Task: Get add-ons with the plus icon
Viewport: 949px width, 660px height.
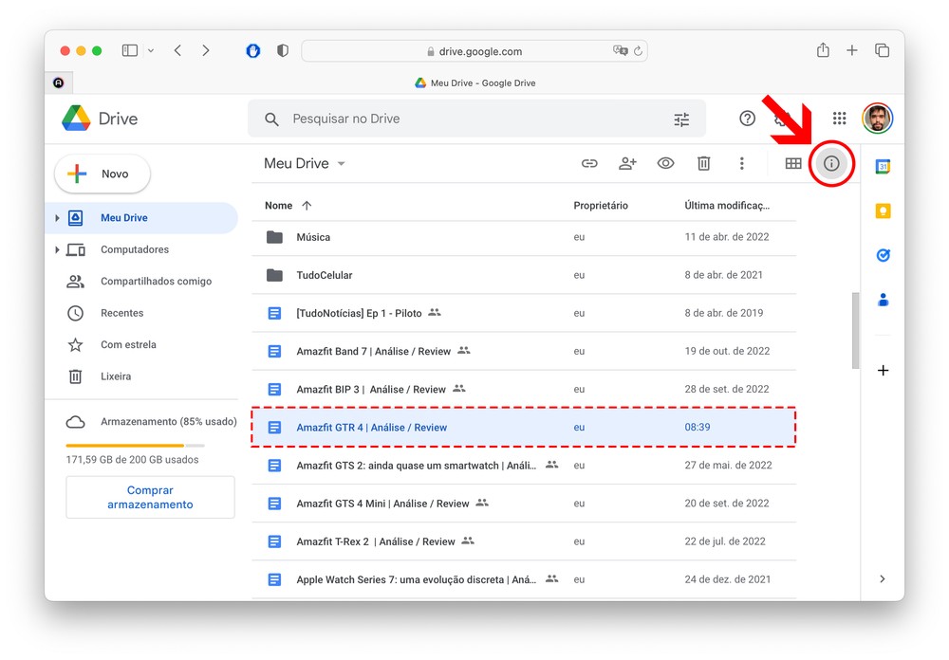Action: point(883,370)
